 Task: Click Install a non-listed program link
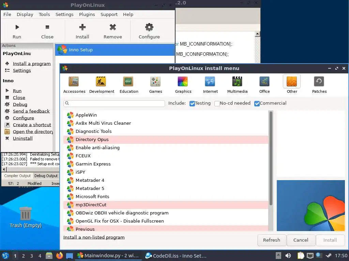[94, 237]
